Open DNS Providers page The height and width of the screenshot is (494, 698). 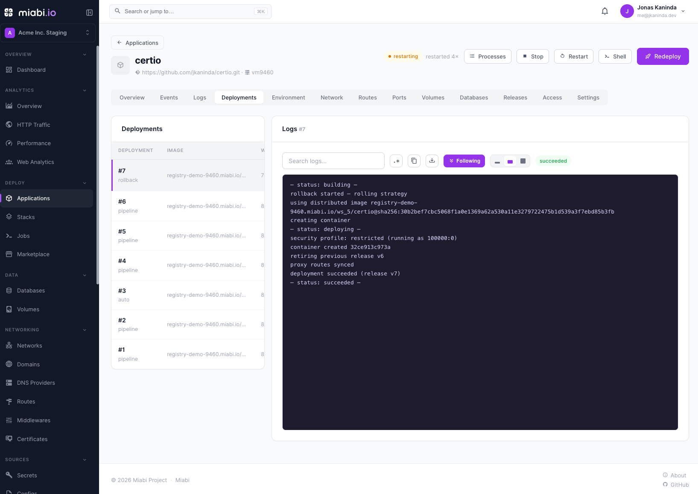point(47,383)
